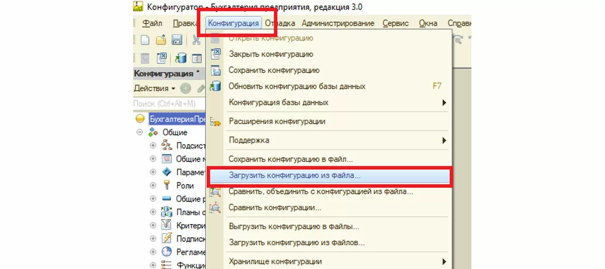605x269 pixels.
Task: Open the Сервис menu
Action: [395, 23]
